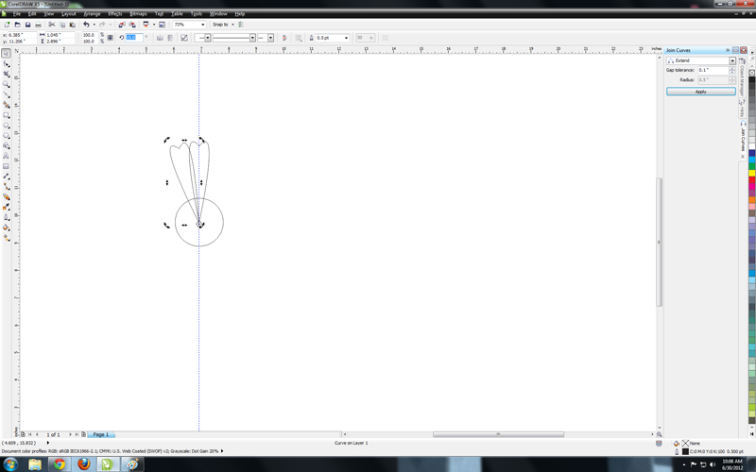Mirror the object vertically
The width and height of the screenshot is (756, 472).
click(x=170, y=38)
